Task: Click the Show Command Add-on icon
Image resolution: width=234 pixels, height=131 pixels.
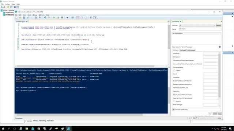Action: pyautogui.click(x=95, y=17)
